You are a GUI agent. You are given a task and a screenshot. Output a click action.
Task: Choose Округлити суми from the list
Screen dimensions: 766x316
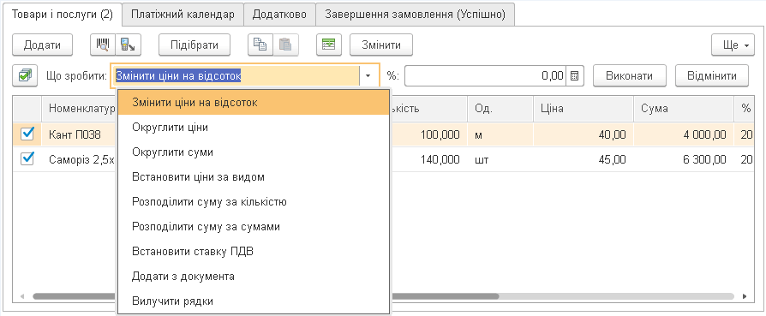click(254, 152)
